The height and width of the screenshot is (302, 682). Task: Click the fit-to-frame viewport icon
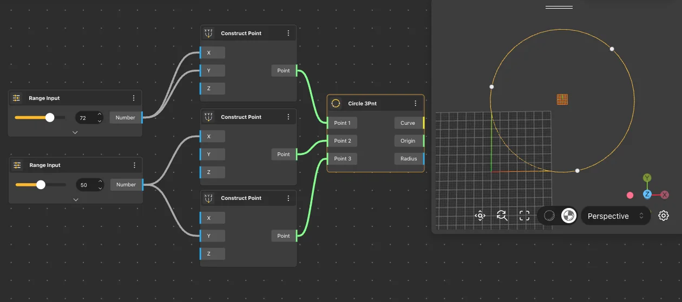pyautogui.click(x=524, y=216)
